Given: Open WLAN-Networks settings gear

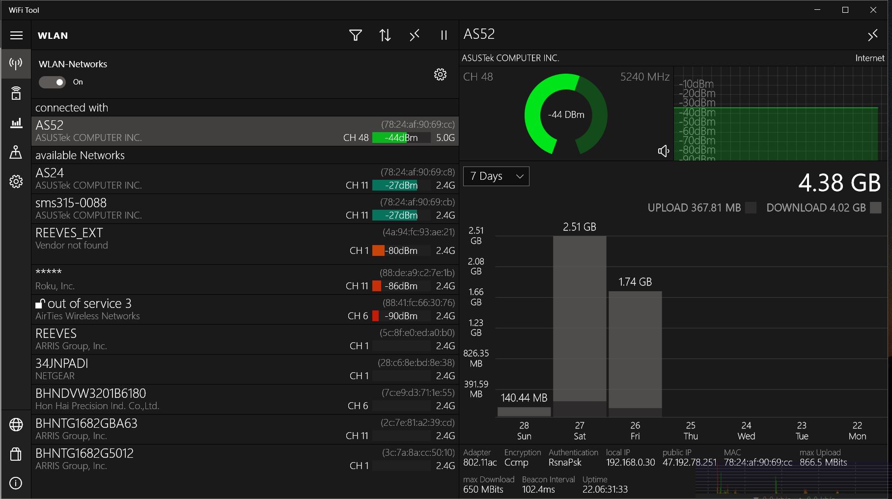Looking at the screenshot, I should pyautogui.click(x=440, y=74).
